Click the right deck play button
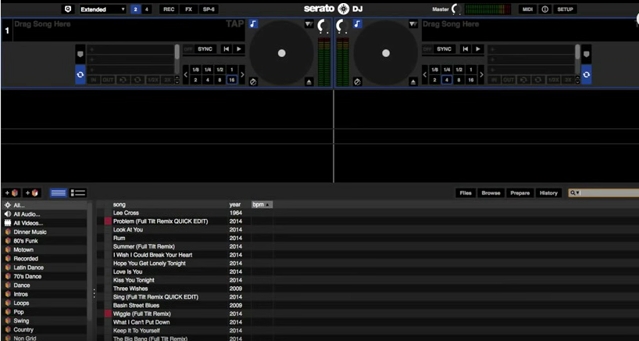Screen dimensions: 639x341 [478, 49]
